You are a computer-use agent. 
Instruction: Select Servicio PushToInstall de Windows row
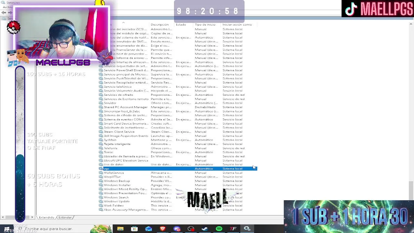[178, 78]
